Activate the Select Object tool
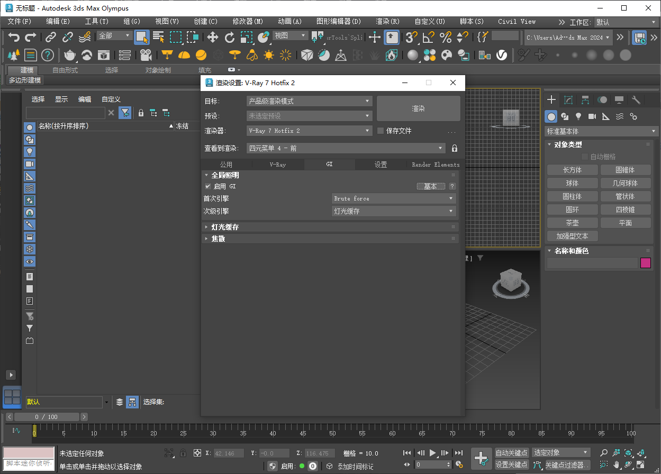 141,37
